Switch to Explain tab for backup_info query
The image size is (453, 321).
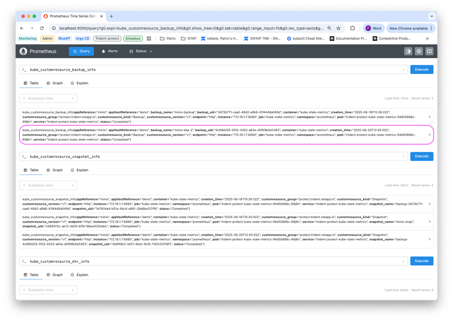click(79, 83)
